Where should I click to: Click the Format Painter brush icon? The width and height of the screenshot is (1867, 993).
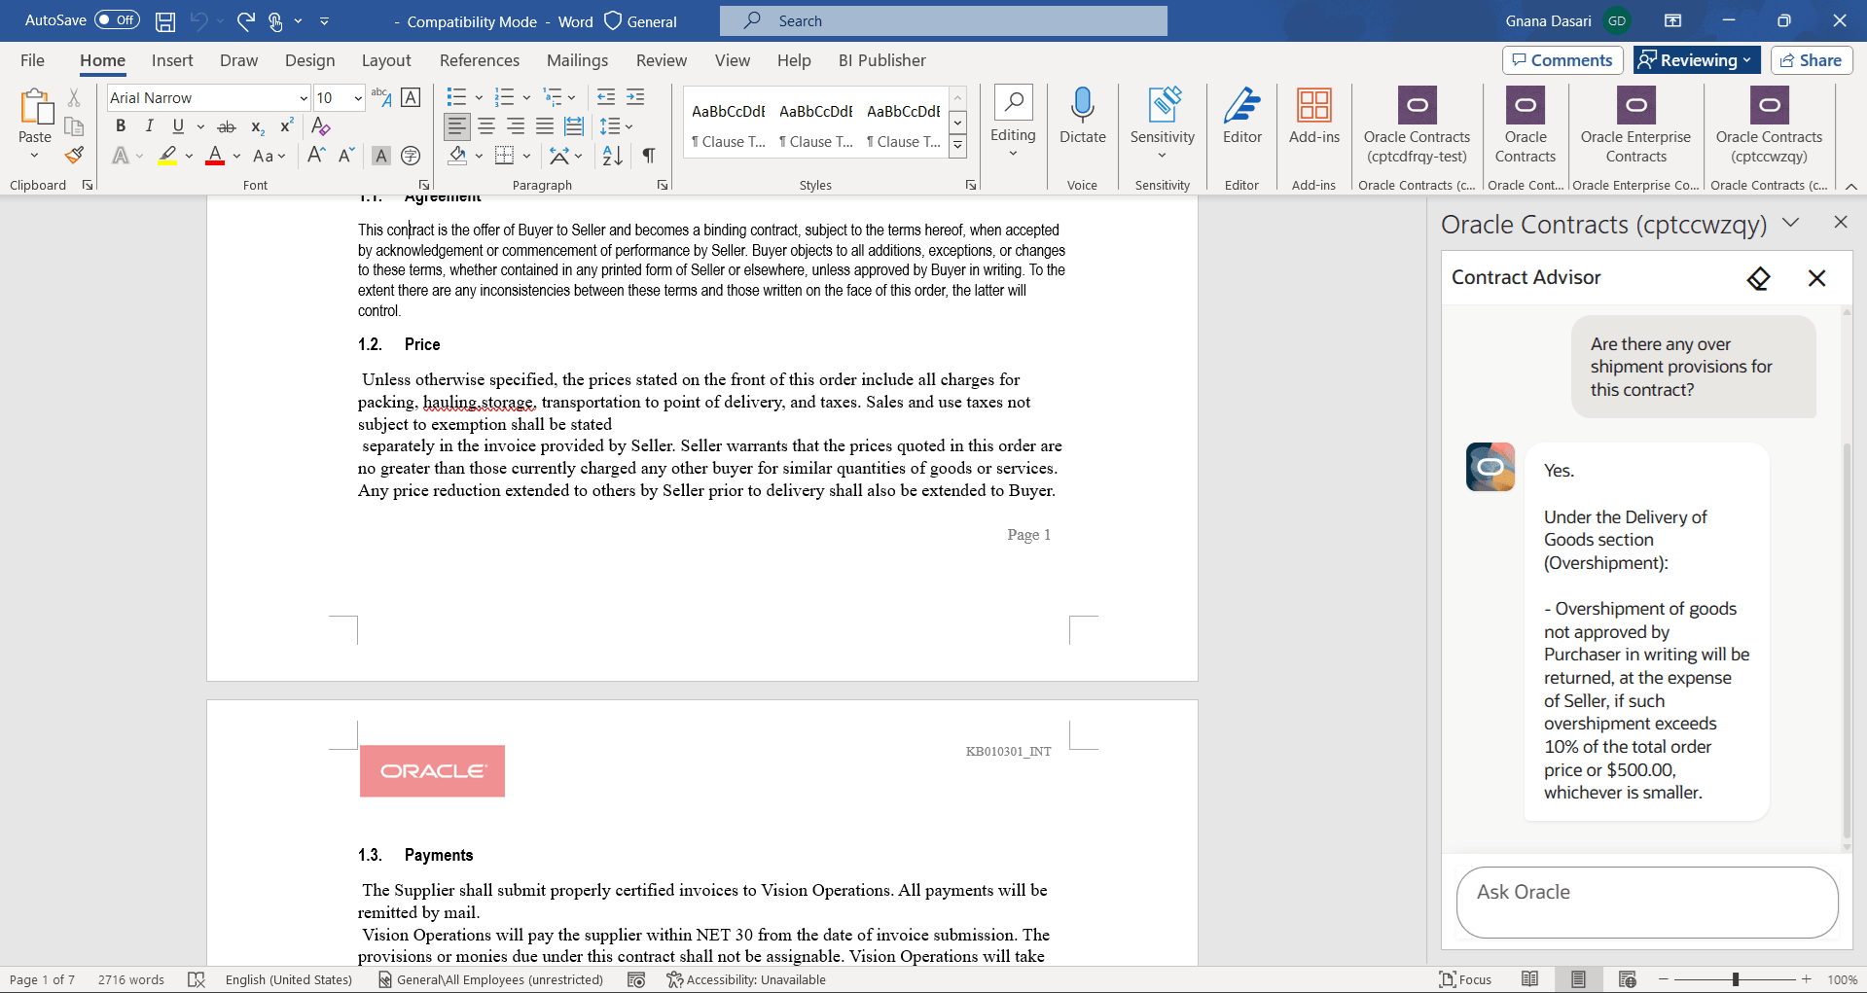coord(74,156)
